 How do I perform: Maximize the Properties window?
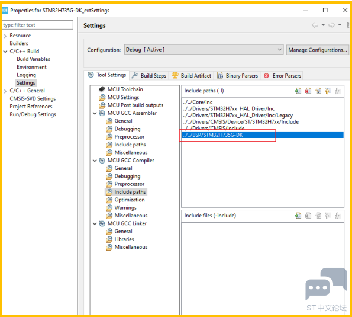pos(325,10)
